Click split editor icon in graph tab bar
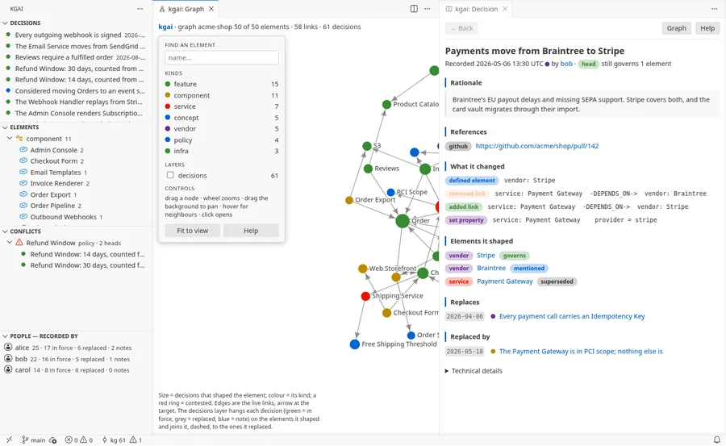The height and width of the screenshot is (446, 726). [x=414, y=9]
